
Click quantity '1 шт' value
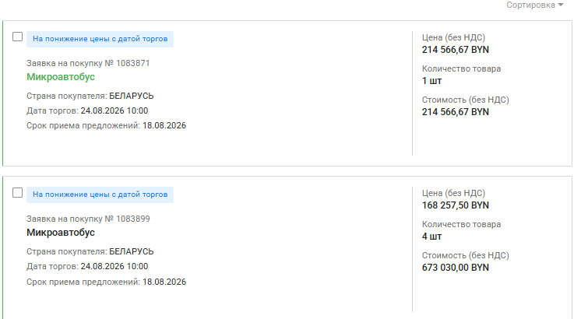pyautogui.click(x=431, y=81)
